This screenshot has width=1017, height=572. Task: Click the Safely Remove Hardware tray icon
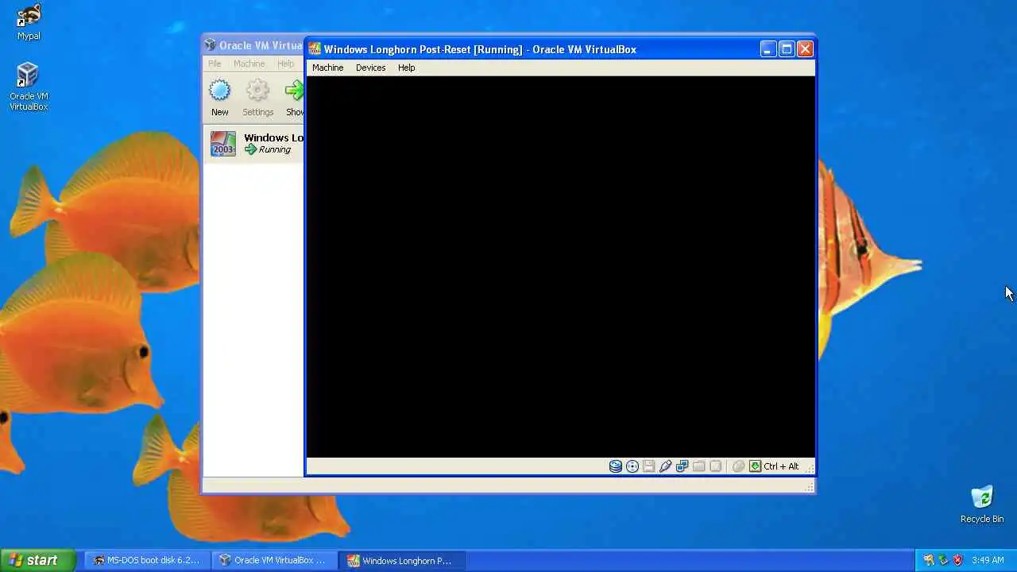[943, 560]
